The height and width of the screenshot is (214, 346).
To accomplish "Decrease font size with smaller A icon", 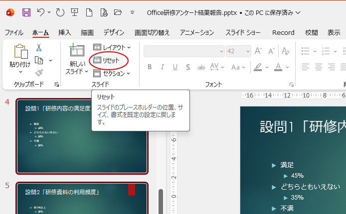I will point(272,51).
